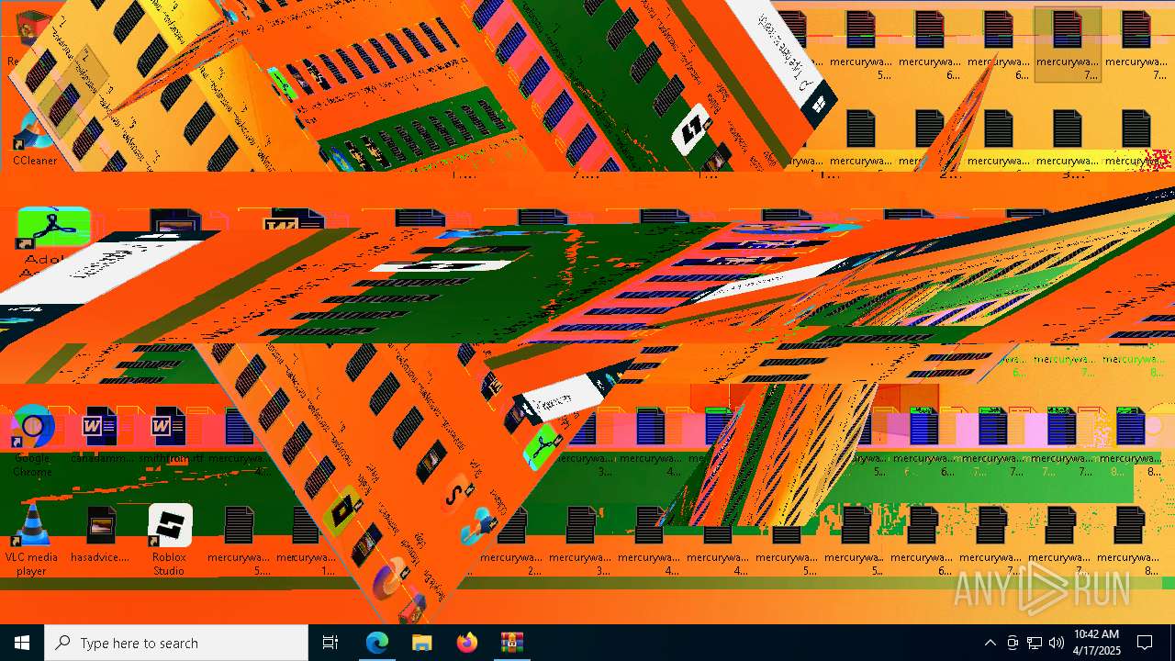Open the CCleaner desktop shortcut
This screenshot has height=661, width=1175.
[35, 140]
